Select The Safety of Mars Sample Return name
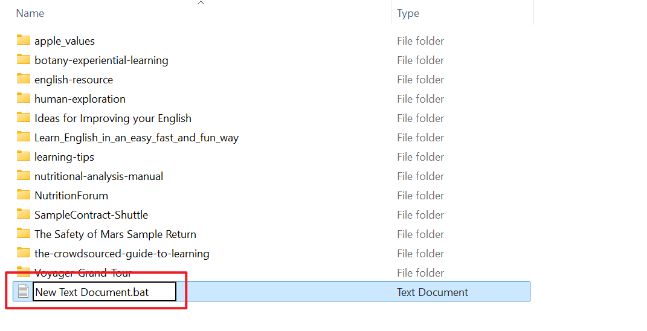 115,234
